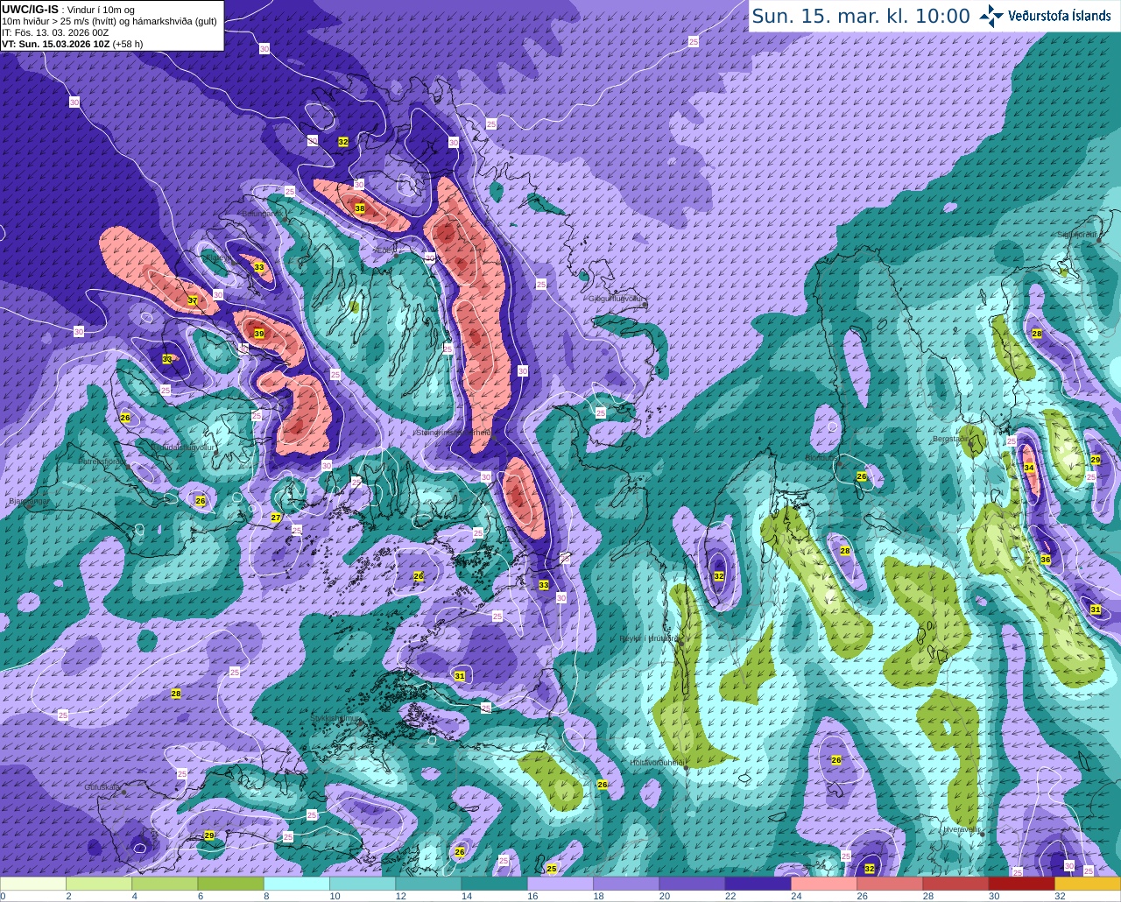Select the bright cyan 8–10 legend swatch
1121x902 pixels.
[296, 884]
